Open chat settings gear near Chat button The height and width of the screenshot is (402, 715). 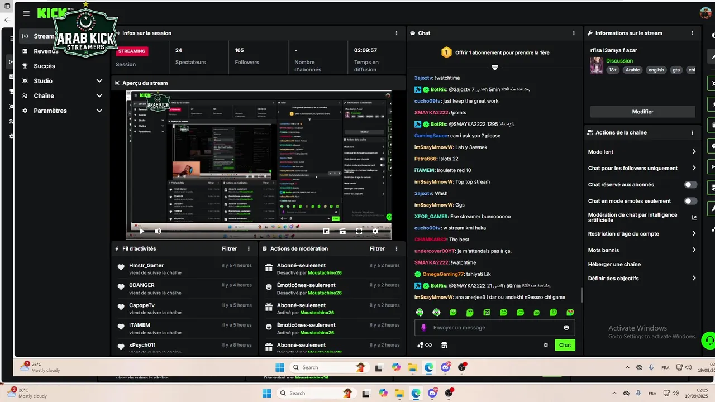pyautogui.click(x=546, y=345)
